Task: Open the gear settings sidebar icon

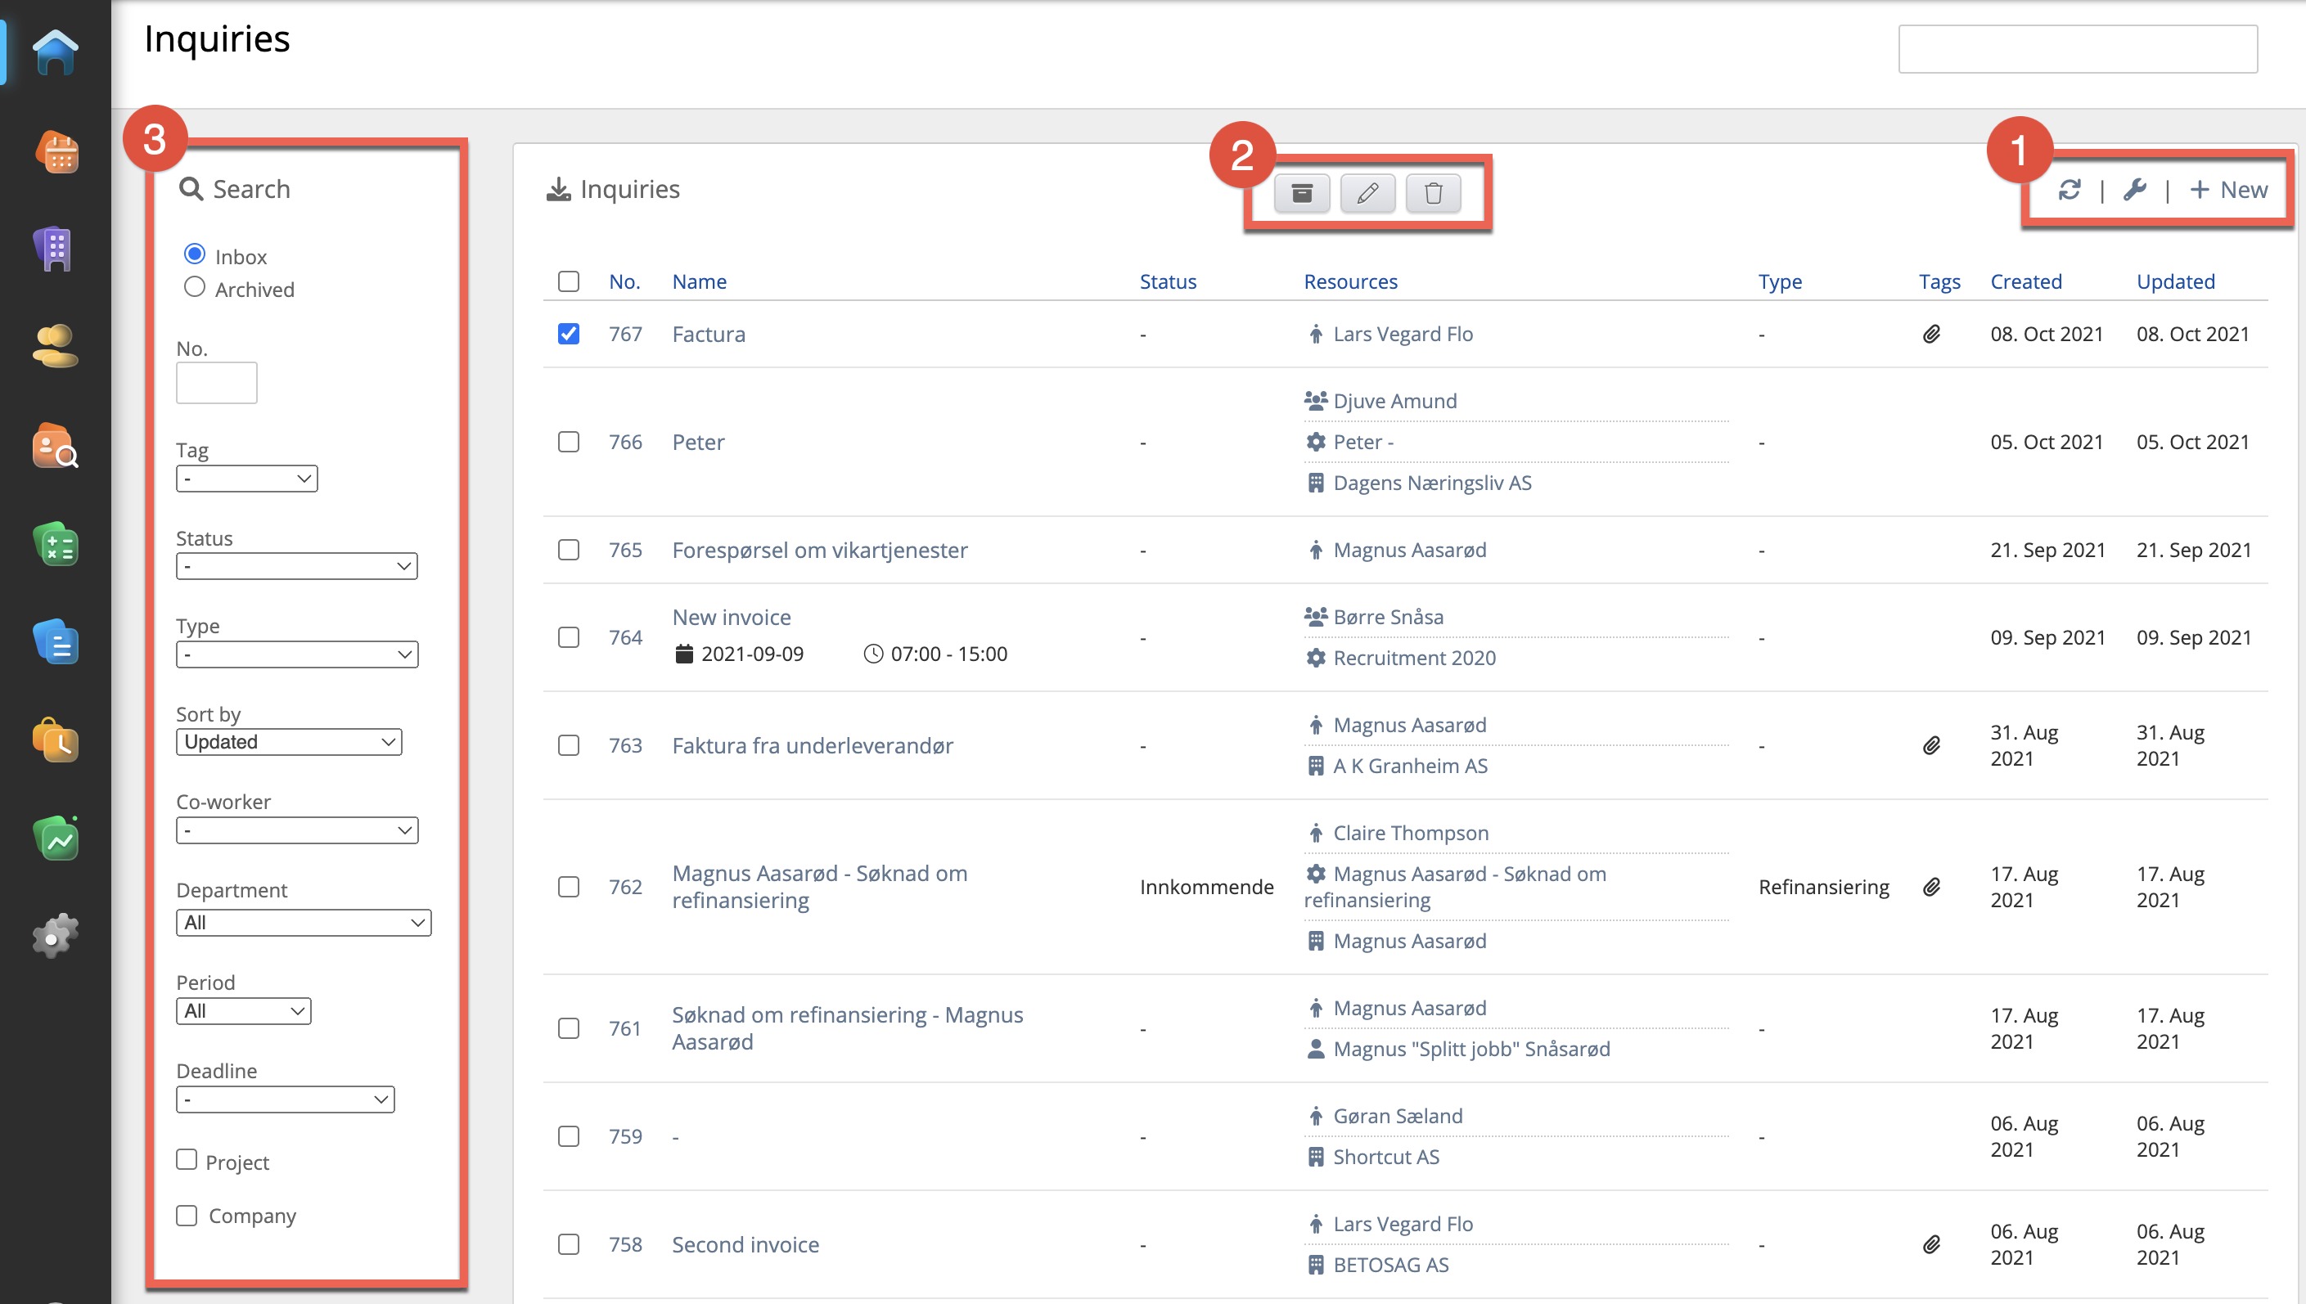Action: click(x=56, y=937)
